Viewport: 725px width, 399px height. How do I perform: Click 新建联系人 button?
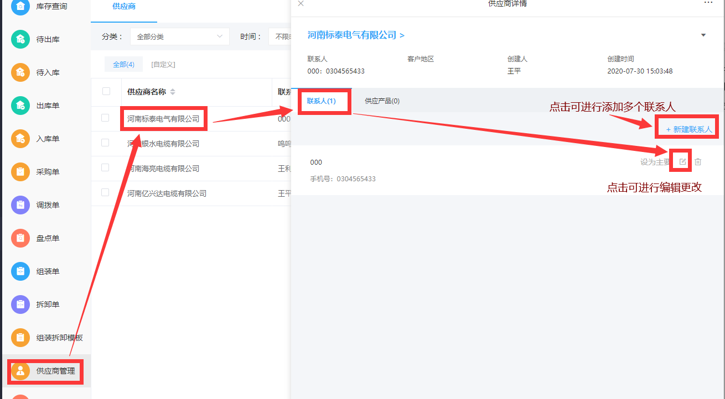tap(689, 129)
